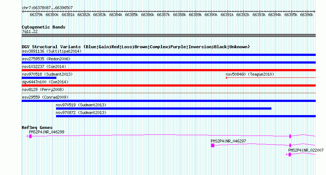The width and height of the screenshot is (326, 175).
Task: Click the 7q11.22 band label
Action: [x=30, y=31]
